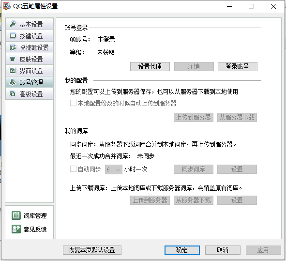Click the green feedback icon for 意见反馈

click(x=16, y=229)
